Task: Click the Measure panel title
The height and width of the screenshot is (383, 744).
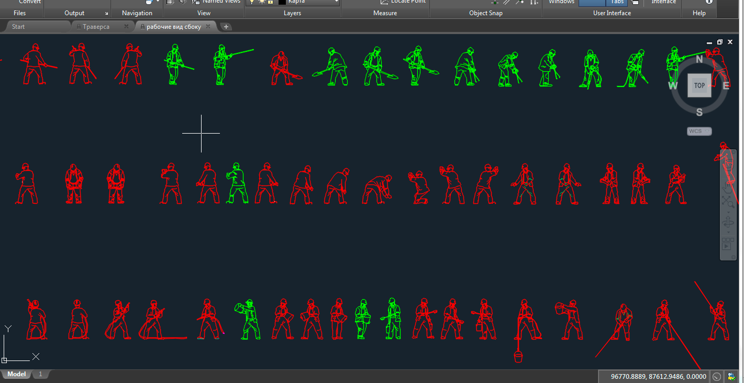Action: pos(385,13)
